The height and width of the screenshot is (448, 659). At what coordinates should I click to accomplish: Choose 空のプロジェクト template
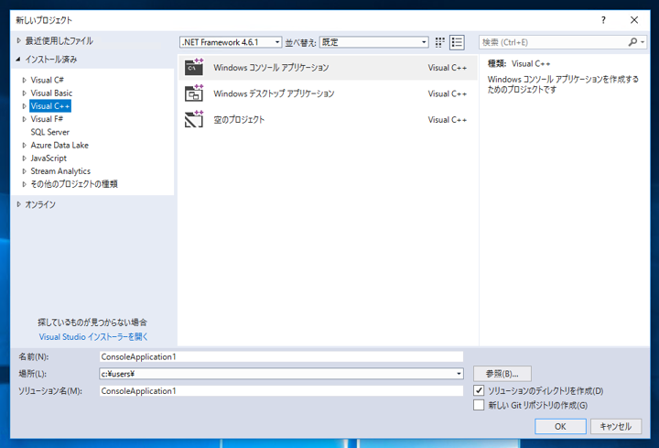click(x=328, y=119)
